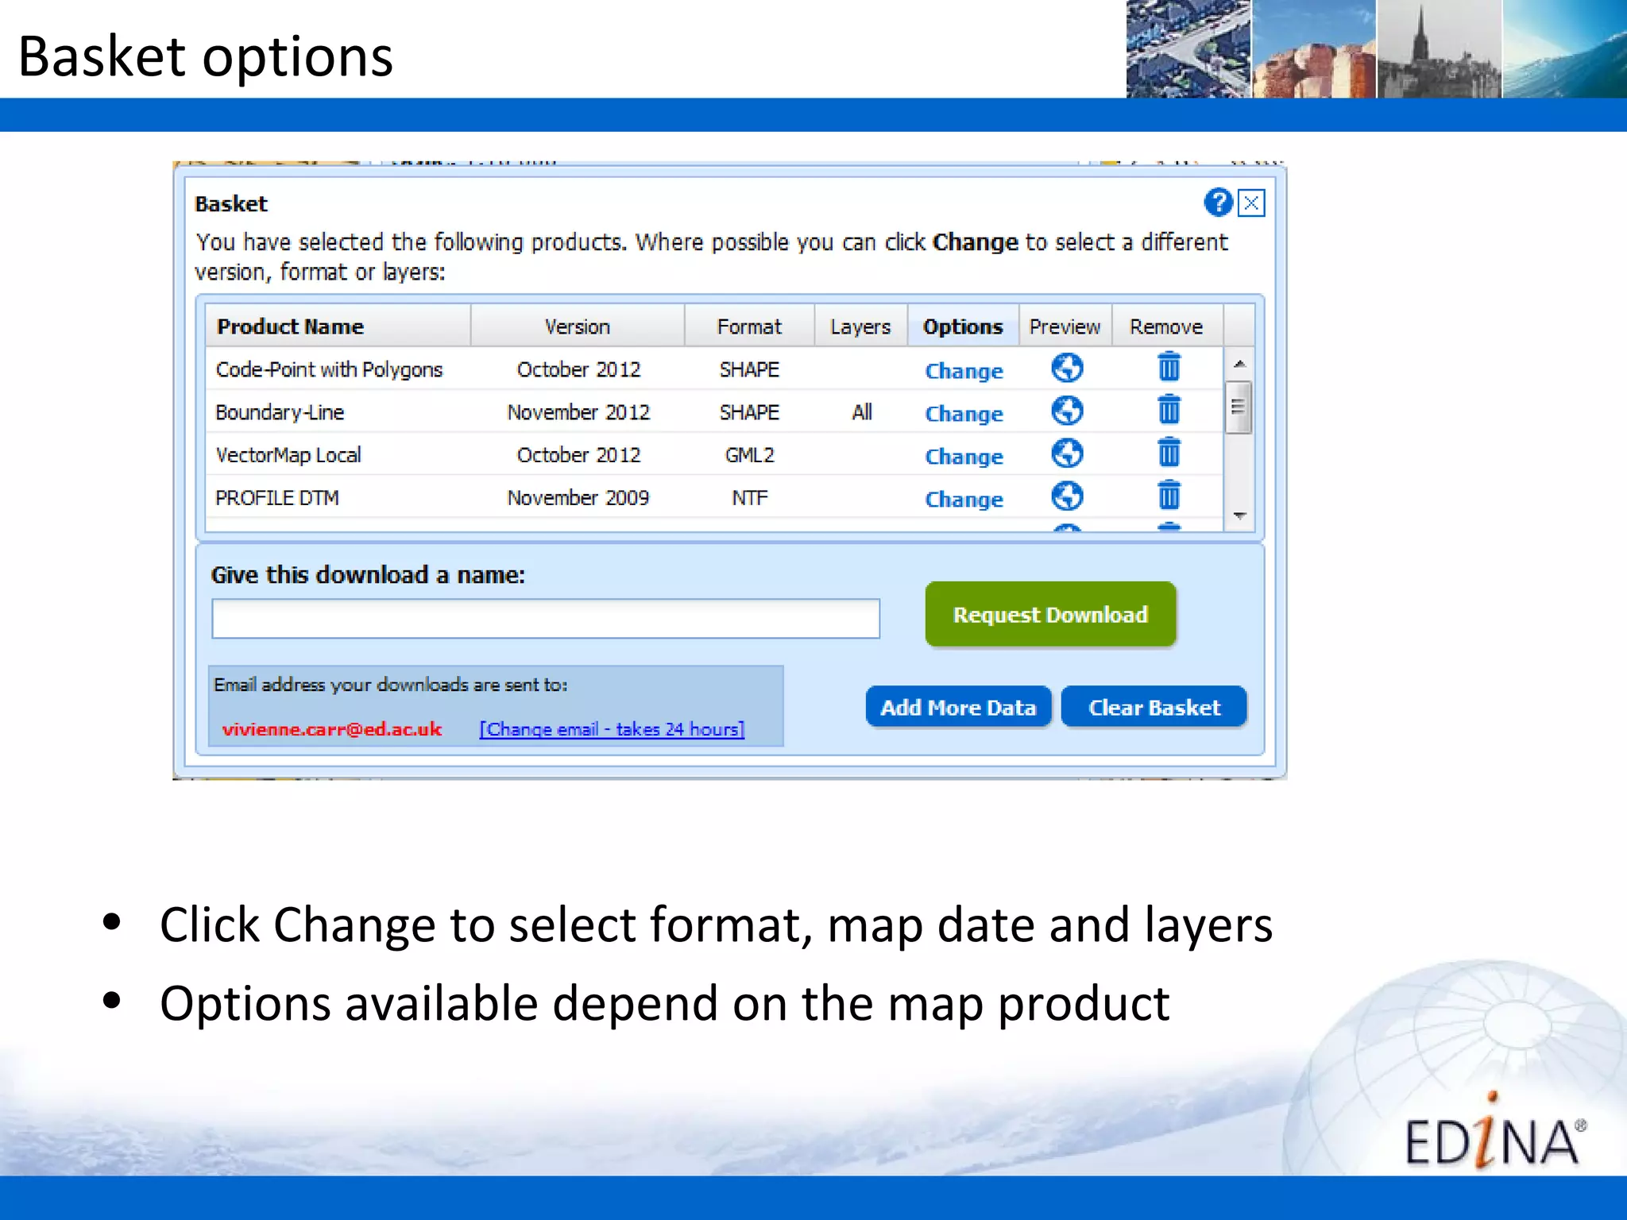
Task: Click the basket list scroll up arrow
Action: [x=1239, y=364]
